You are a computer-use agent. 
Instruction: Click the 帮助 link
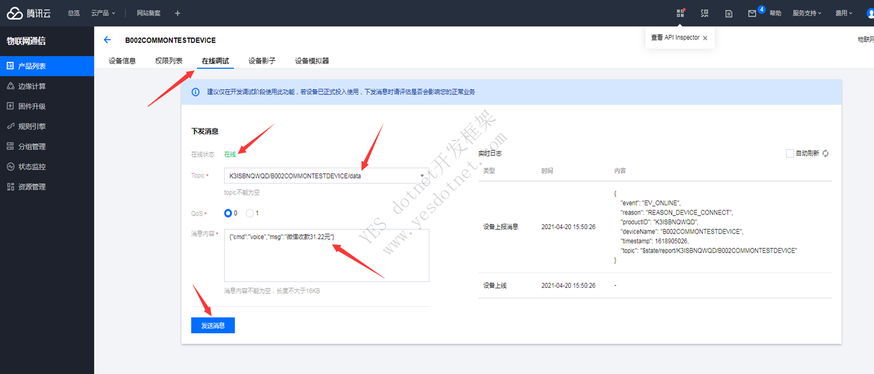(775, 13)
